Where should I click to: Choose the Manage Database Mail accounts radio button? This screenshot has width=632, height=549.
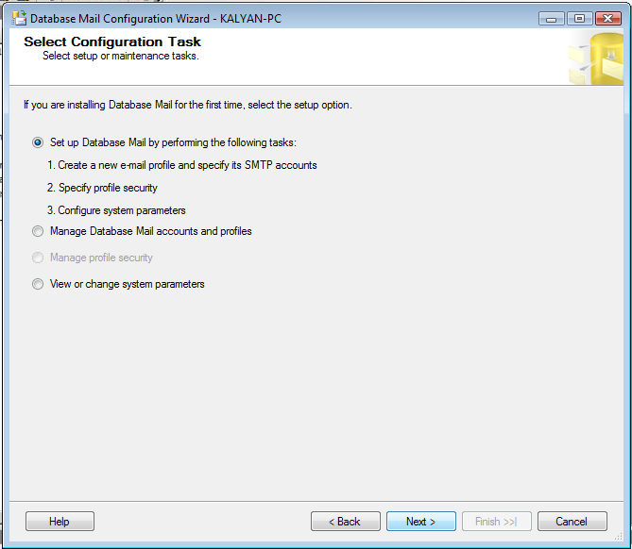(38, 231)
